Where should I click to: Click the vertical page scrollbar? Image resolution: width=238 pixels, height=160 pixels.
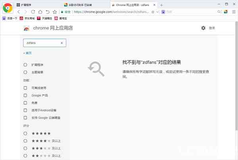(237, 76)
